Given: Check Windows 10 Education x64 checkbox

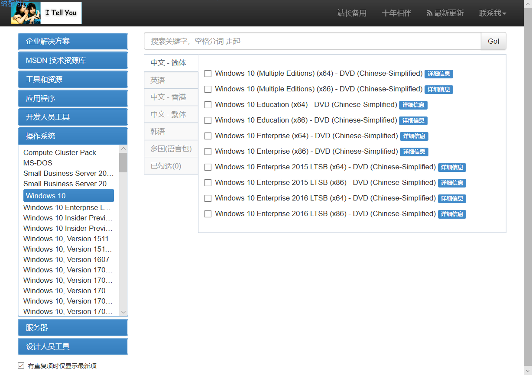Looking at the screenshot, I should pos(208,105).
